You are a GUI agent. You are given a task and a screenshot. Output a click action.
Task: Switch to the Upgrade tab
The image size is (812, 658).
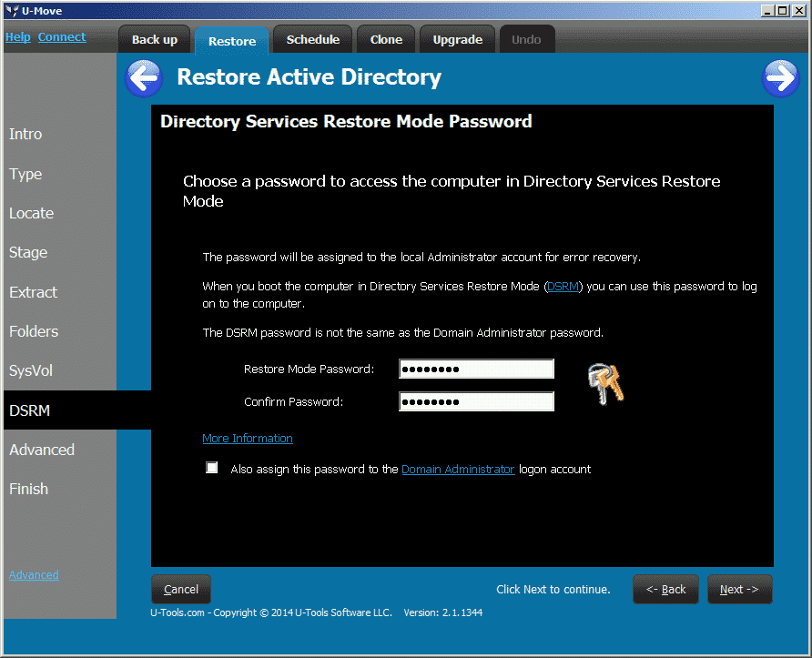click(457, 39)
